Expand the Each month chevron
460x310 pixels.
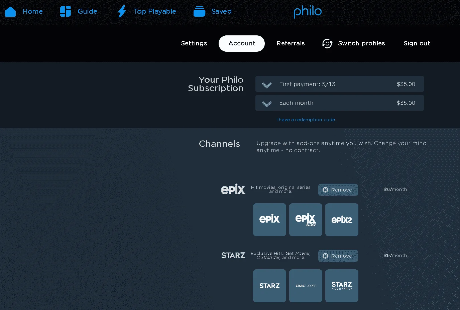coord(267,103)
